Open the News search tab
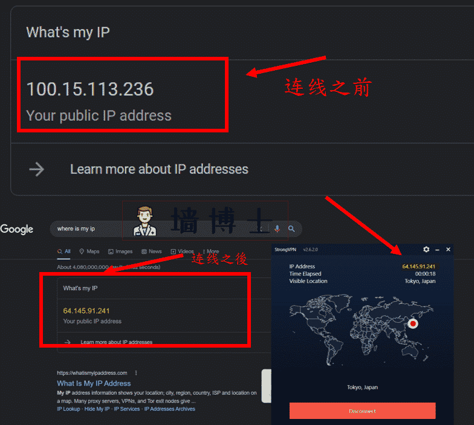Viewport: 474px width, 425px height. tap(151, 251)
